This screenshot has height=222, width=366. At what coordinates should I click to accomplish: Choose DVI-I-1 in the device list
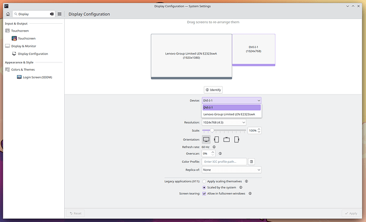[232, 107]
